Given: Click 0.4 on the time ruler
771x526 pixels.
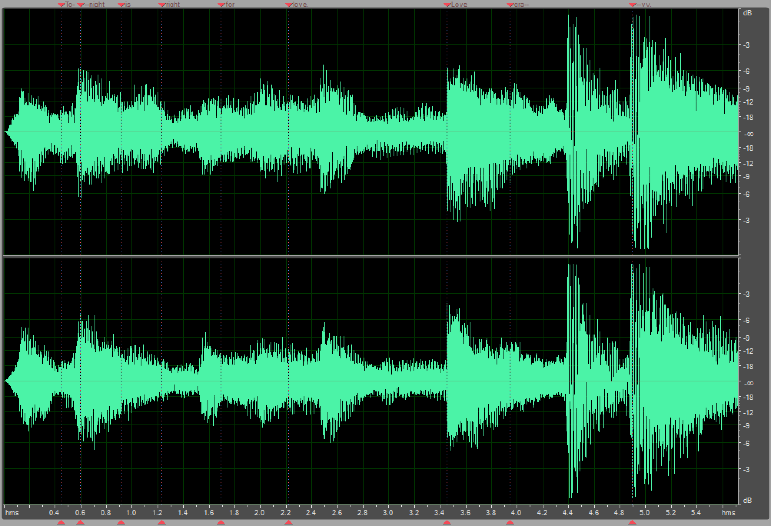Looking at the screenshot, I should 55,513.
